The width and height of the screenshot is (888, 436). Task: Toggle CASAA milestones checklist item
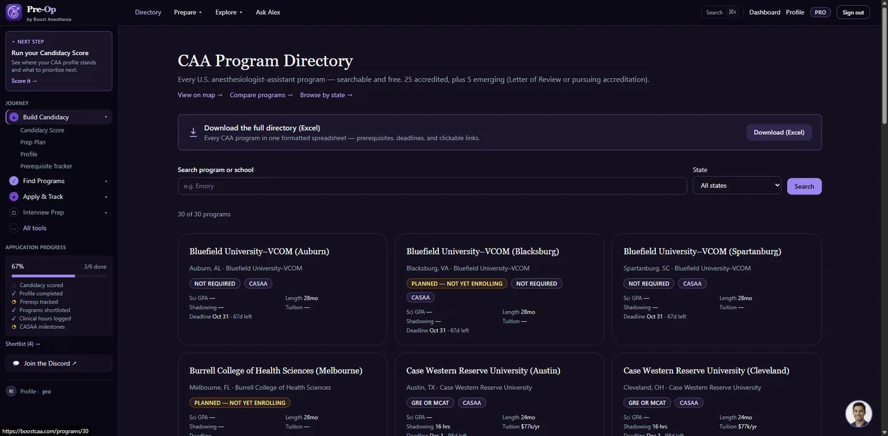click(38, 326)
